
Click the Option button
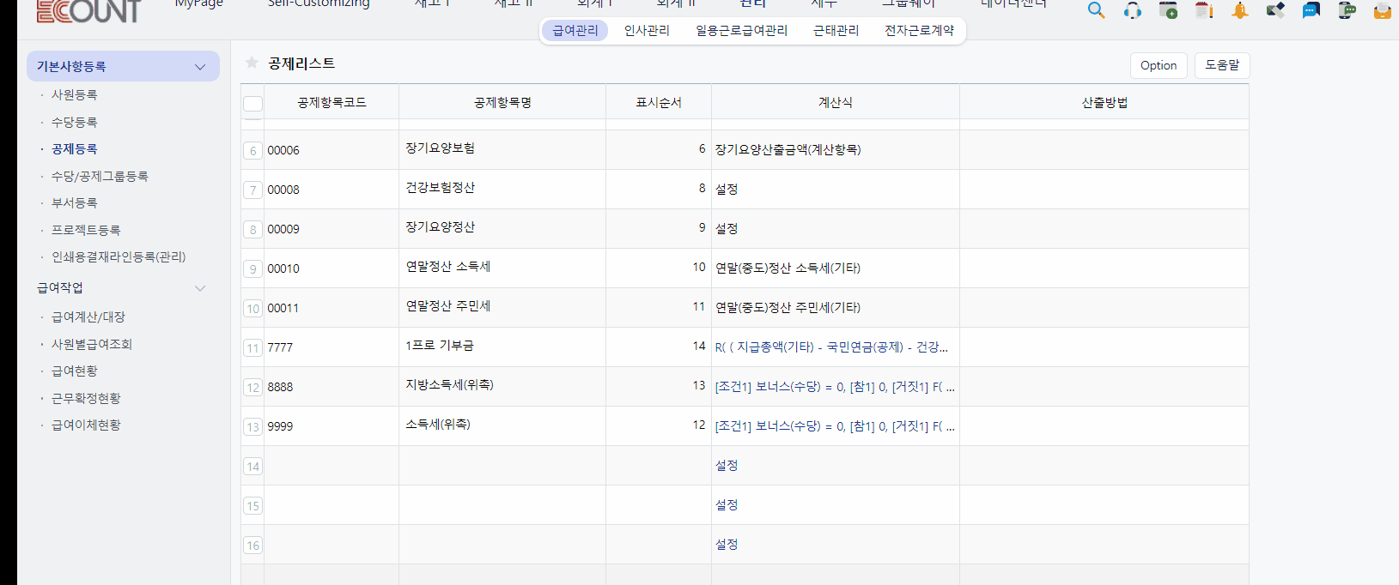(1159, 65)
